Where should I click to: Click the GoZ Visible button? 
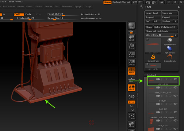[167, 21]
